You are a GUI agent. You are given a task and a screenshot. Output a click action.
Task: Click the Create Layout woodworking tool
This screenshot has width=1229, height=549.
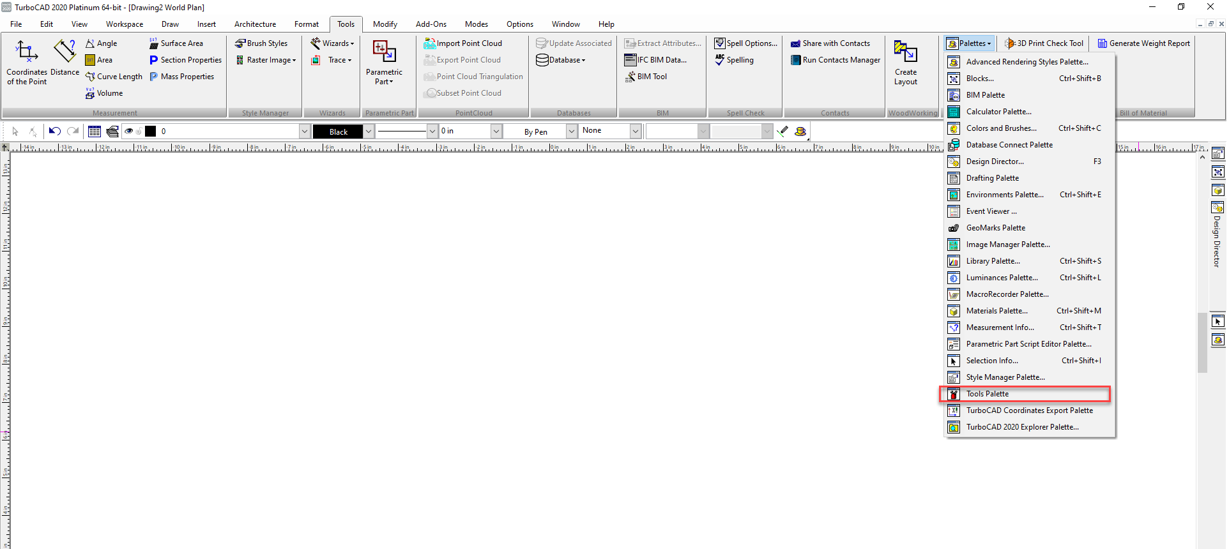(x=906, y=63)
